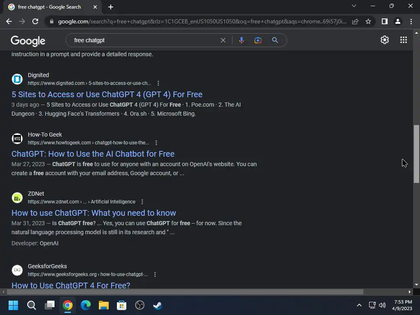Viewport: 420px width, 315px height.
Task: Launch Microsoft Edge from taskbar
Action: 86,305
